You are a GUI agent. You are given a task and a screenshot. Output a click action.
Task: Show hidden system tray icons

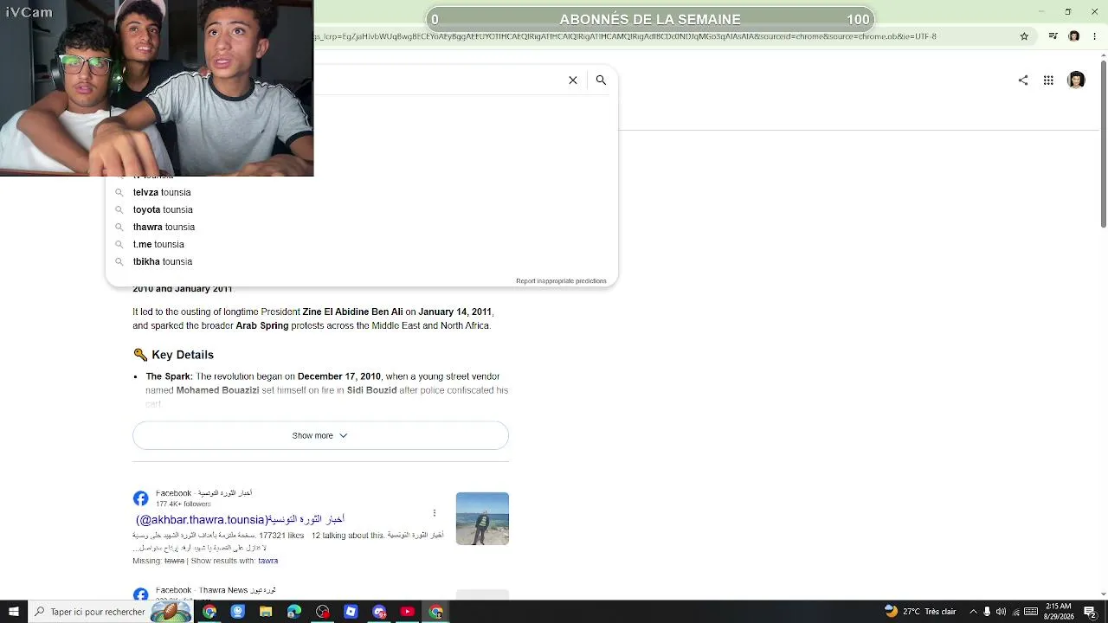pos(973,612)
